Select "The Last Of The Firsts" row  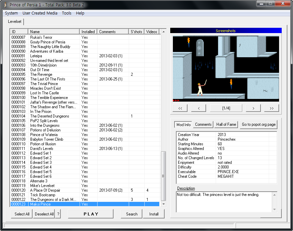[x=85, y=79]
